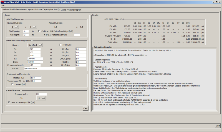The image size is (222, 132).
Task: Click the Species text field
Action: [50, 68]
